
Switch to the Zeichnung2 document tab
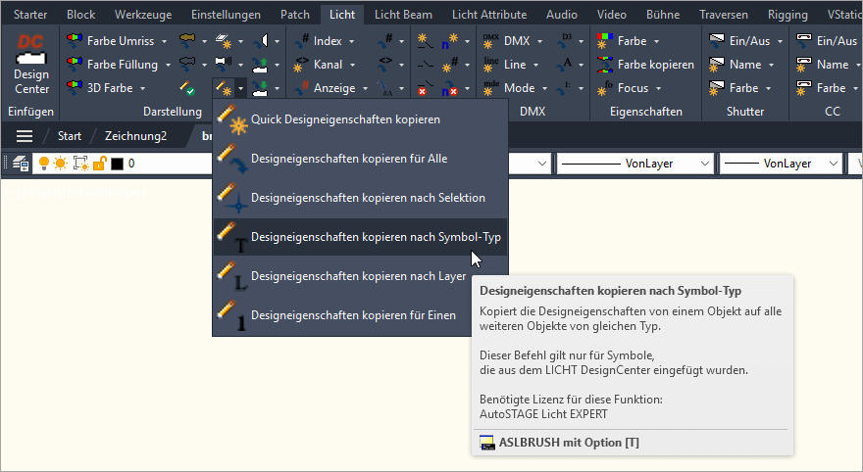coord(136,136)
